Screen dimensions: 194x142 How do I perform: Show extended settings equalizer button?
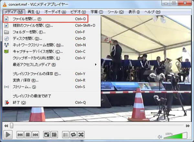[x=54, y=135]
